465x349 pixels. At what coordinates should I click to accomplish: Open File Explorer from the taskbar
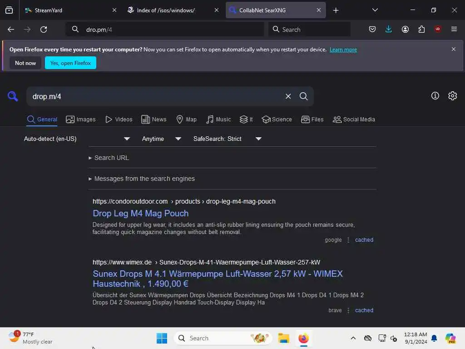pos(283,338)
